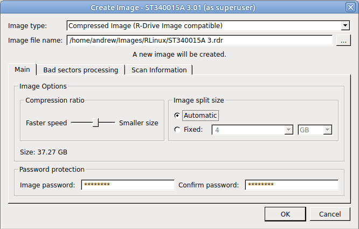Select the Automatic split size radio button

(x=177, y=116)
